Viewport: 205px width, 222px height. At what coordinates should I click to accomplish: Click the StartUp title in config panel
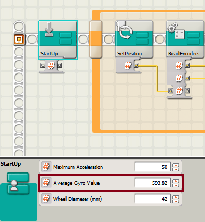tap(11, 164)
